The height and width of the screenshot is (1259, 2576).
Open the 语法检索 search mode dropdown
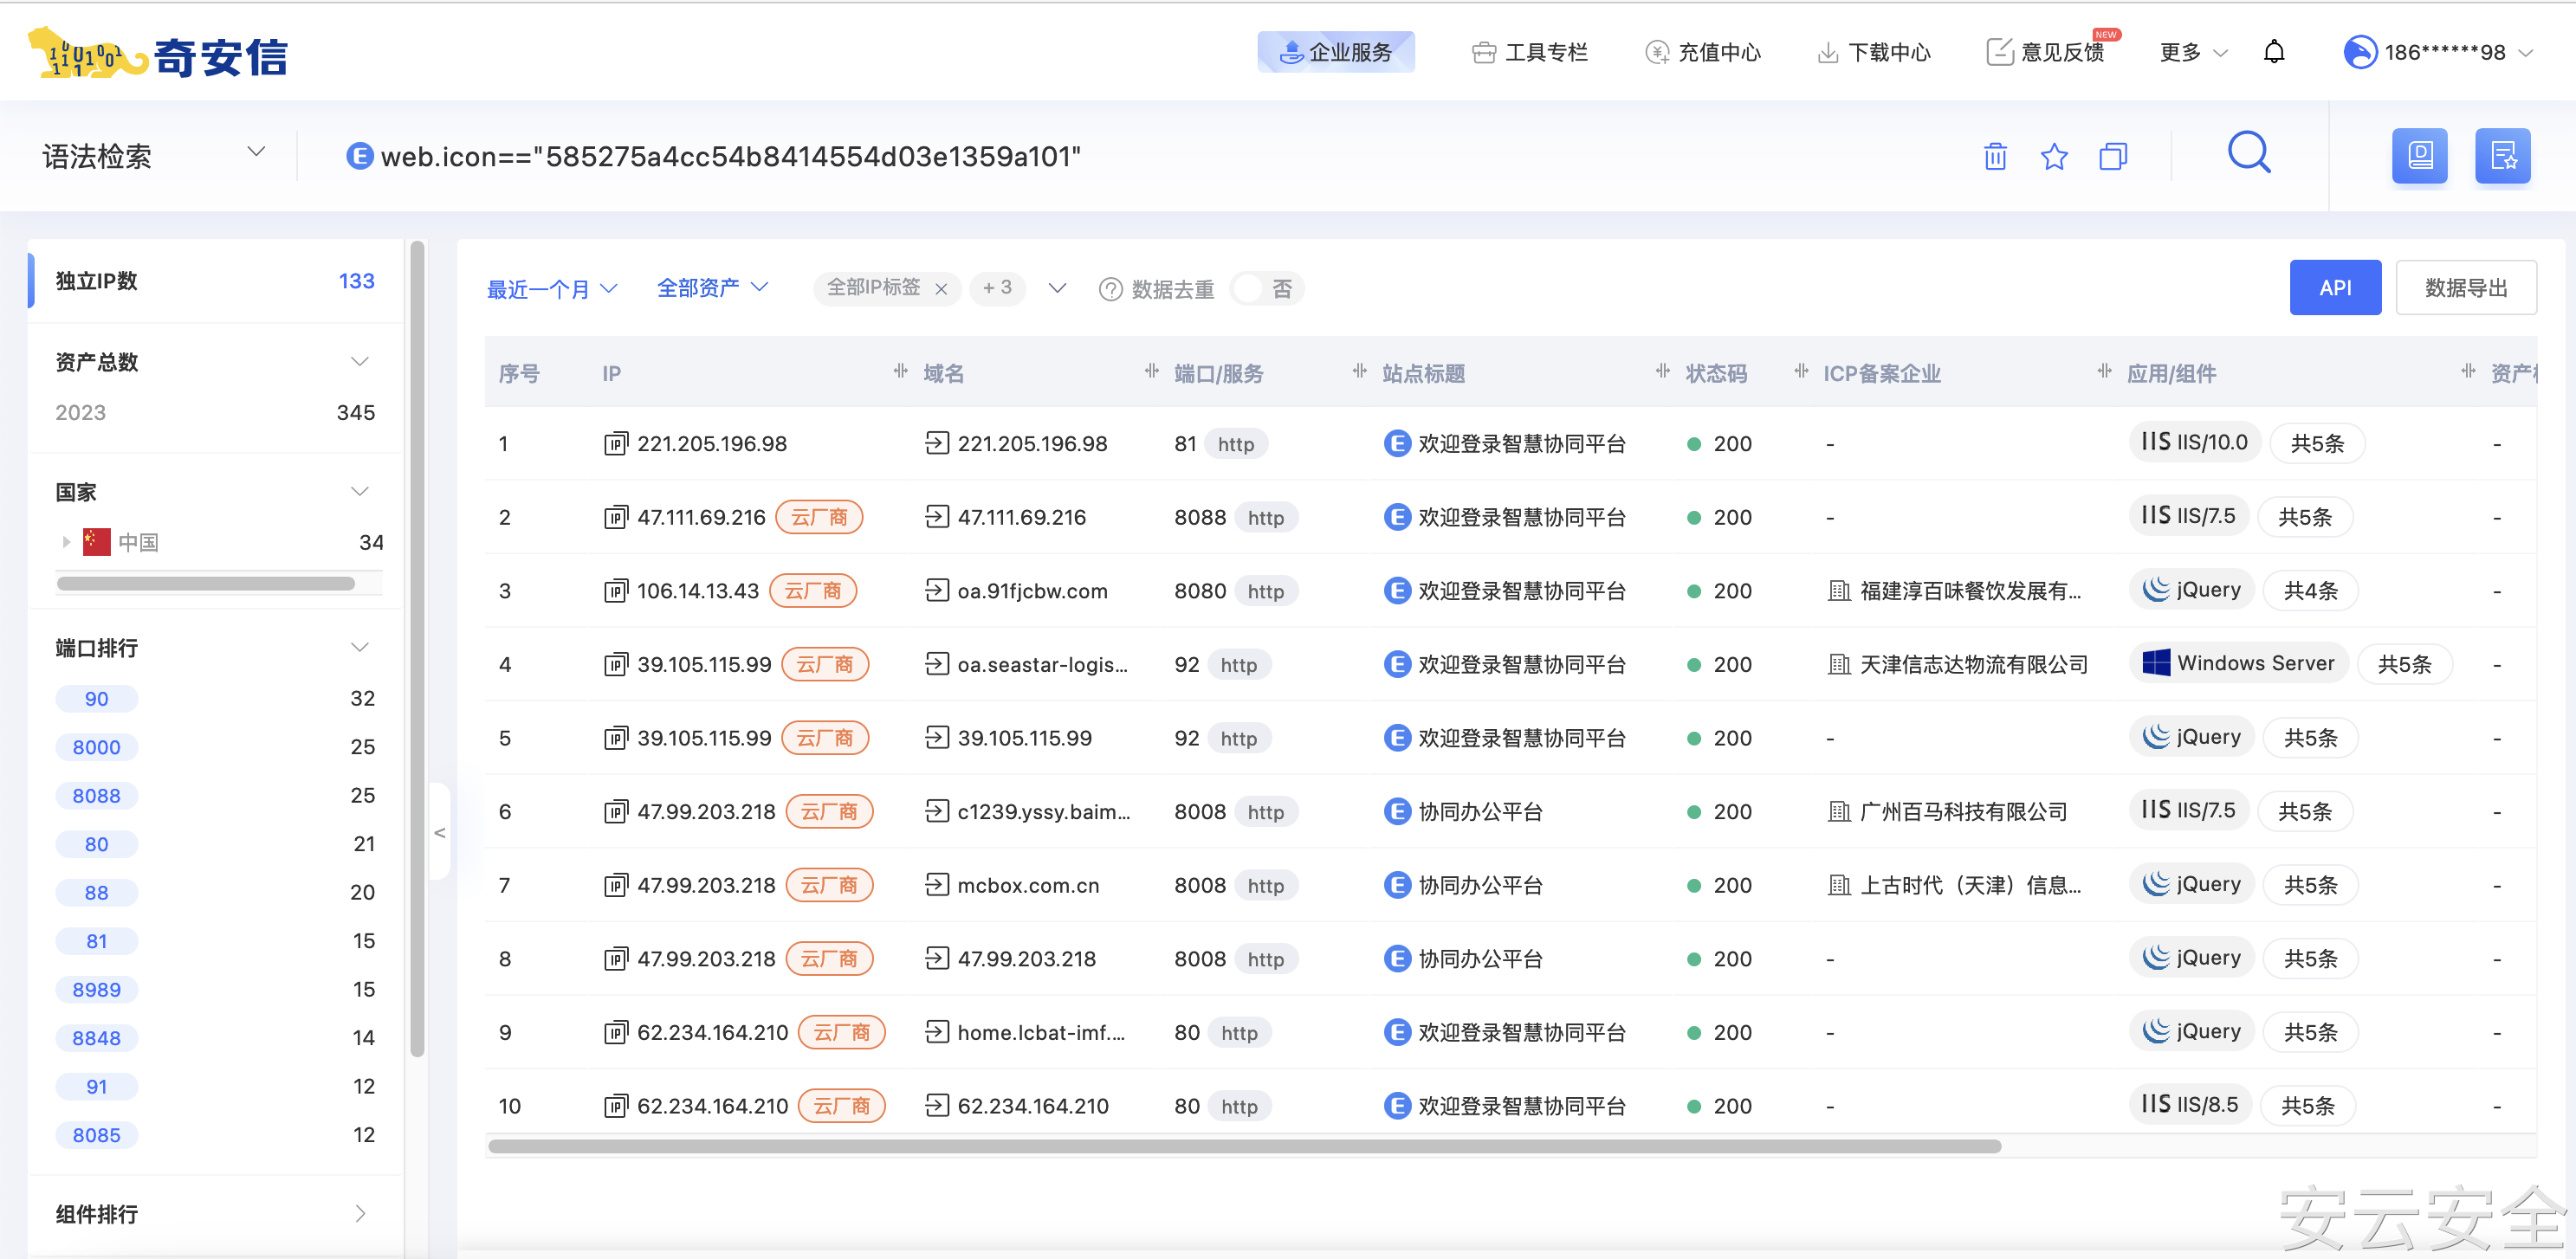point(154,155)
